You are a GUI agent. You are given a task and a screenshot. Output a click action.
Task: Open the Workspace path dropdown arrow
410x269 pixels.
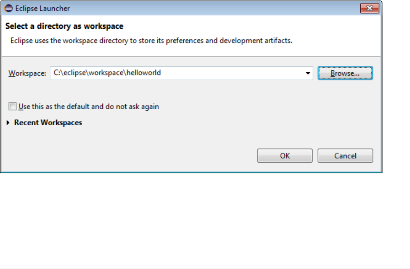pyautogui.click(x=308, y=73)
